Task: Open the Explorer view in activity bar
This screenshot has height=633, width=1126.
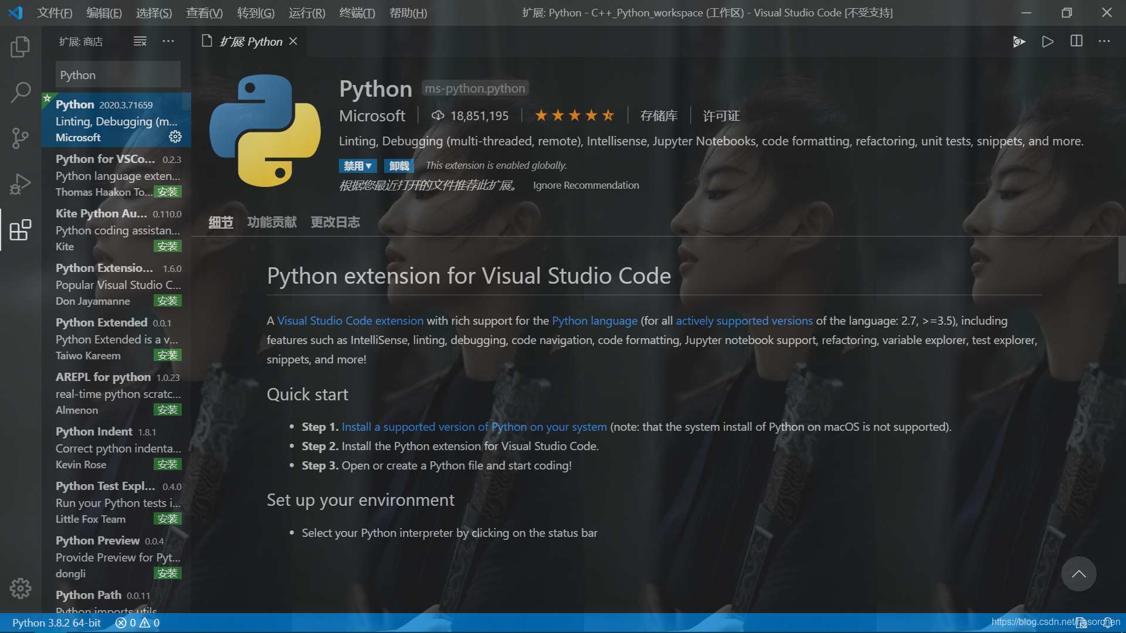Action: (21, 47)
